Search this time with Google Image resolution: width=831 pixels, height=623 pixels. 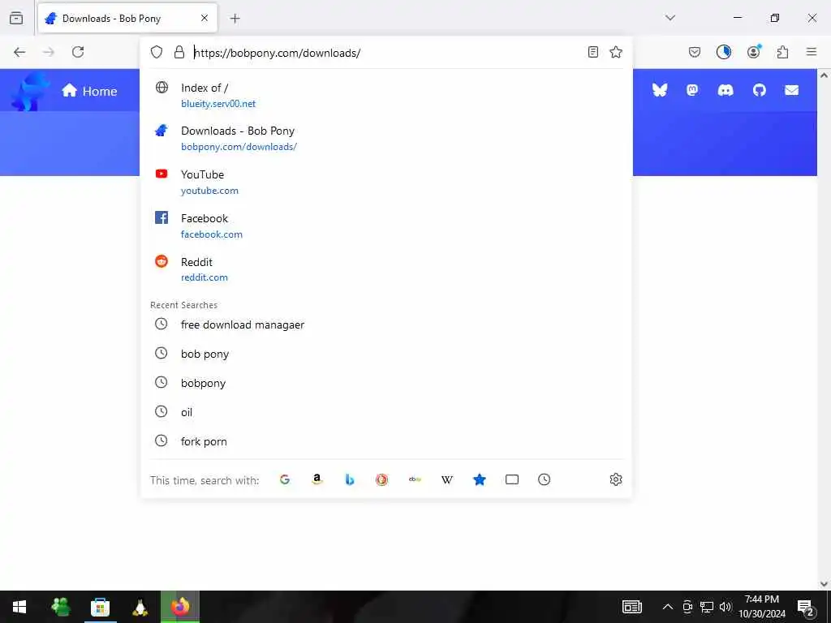click(285, 479)
